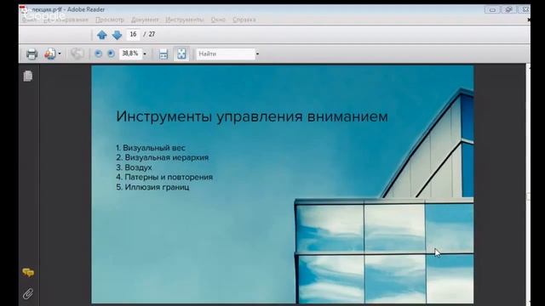
Task: Enable scrolling page fit-width mode icon
Action: tap(163, 54)
